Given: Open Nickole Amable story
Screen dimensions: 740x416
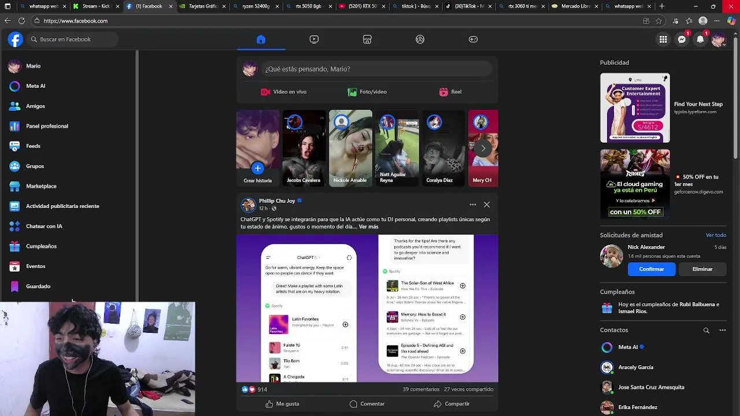Looking at the screenshot, I should tap(350, 148).
